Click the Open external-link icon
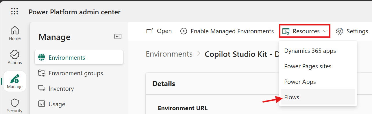Screen dimensions: 372x114 point(150,31)
